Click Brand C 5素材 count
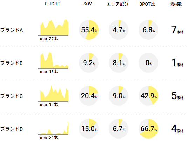The height and width of the screenshot is (141, 187). click(x=177, y=96)
